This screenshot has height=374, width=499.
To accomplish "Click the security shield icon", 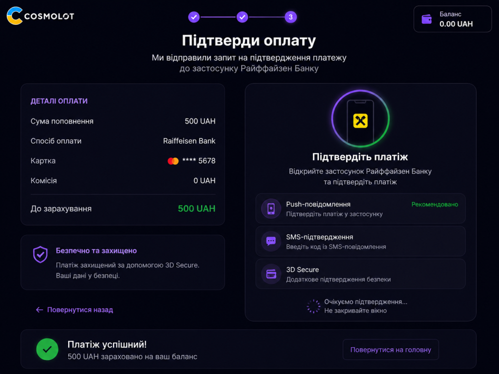I will pyautogui.click(x=40, y=254).
